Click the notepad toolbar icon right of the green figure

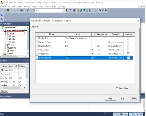(90, 10)
